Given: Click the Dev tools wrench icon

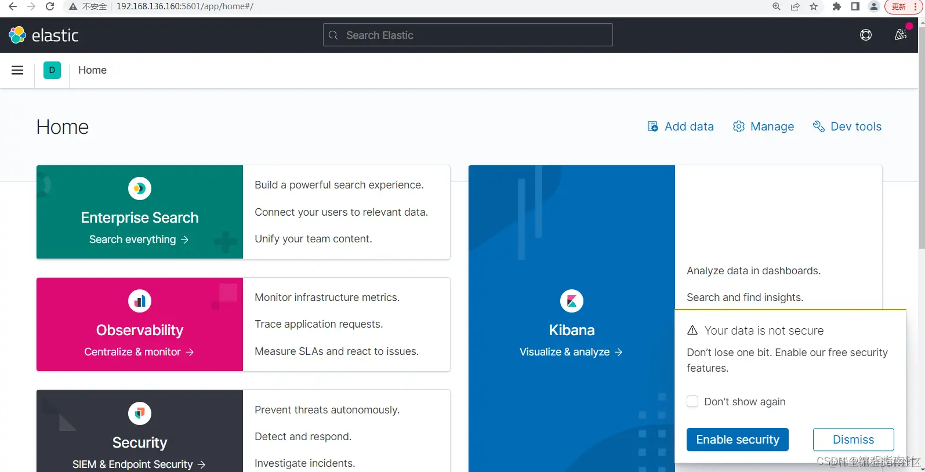Looking at the screenshot, I should (x=819, y=126).
